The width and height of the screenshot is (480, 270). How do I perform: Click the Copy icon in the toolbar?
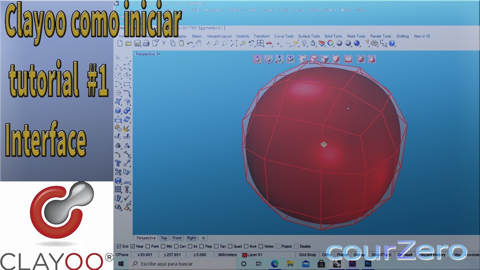[x=173, y=43]
